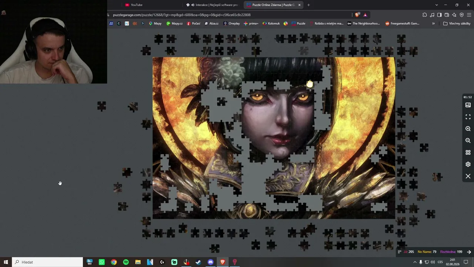Open The Neighbourhood bookmark
The height and width of the screenshot is (267, 474).
pos(364,23)
